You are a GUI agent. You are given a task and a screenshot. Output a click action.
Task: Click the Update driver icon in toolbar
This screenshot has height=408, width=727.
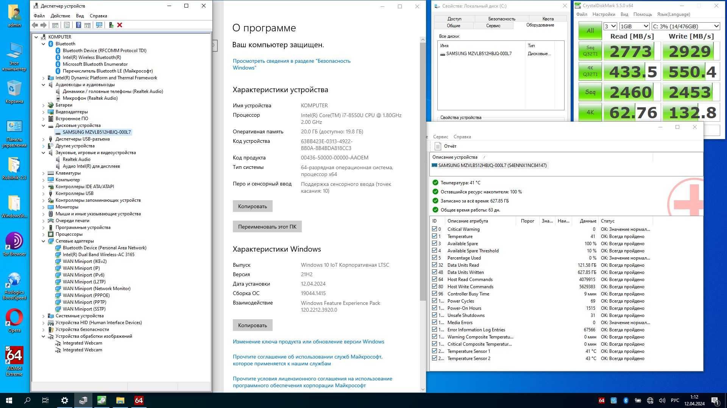tap(111, 25)
